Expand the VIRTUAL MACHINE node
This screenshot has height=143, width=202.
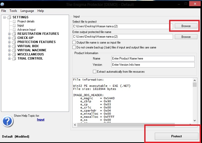(x=9, y=50)
